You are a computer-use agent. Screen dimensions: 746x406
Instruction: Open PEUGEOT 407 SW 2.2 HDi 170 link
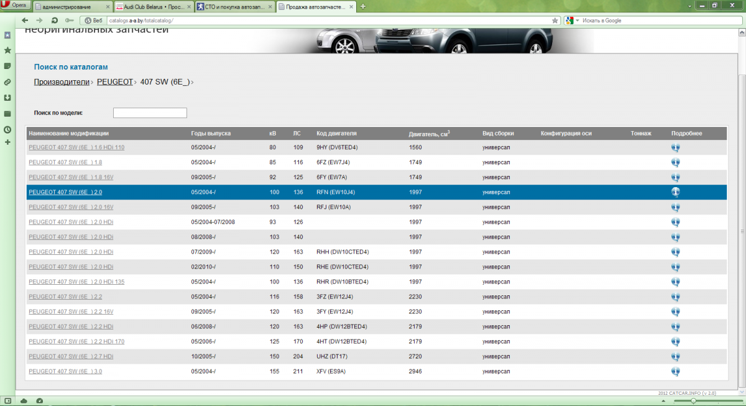click(x=76, y=341)
